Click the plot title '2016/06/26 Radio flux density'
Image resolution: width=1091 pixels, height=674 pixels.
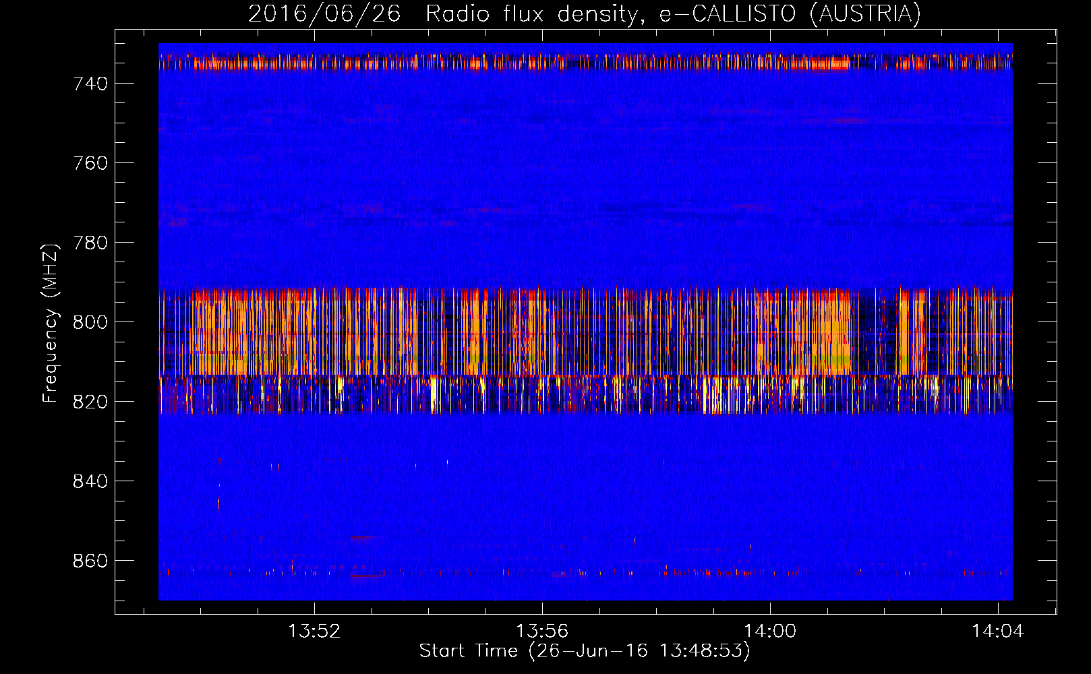pyautogui.click(x=585, y=13)
